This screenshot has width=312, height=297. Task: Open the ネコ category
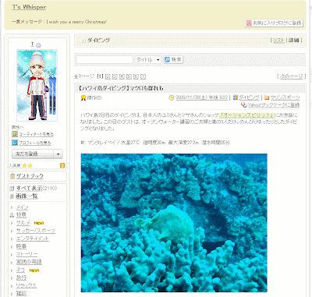pyautogui.click(x=20, y=270)
